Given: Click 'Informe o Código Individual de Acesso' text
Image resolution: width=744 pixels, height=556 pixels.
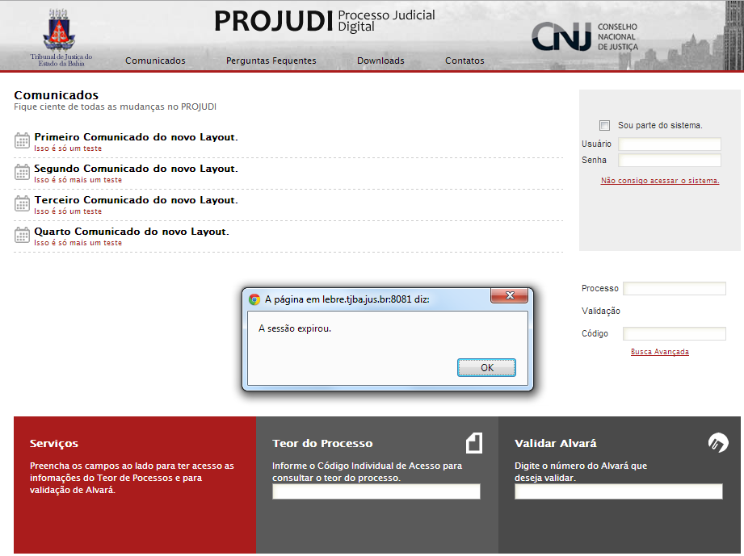Looking at the screenshot, I should tap(368, 471).
